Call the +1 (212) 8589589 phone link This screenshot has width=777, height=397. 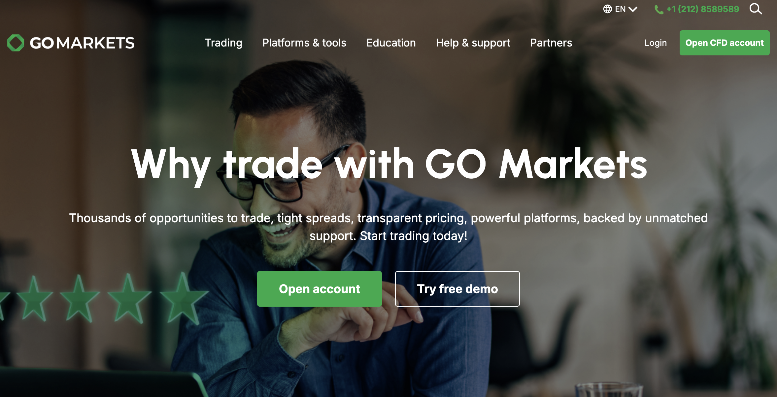pos(703,9)
